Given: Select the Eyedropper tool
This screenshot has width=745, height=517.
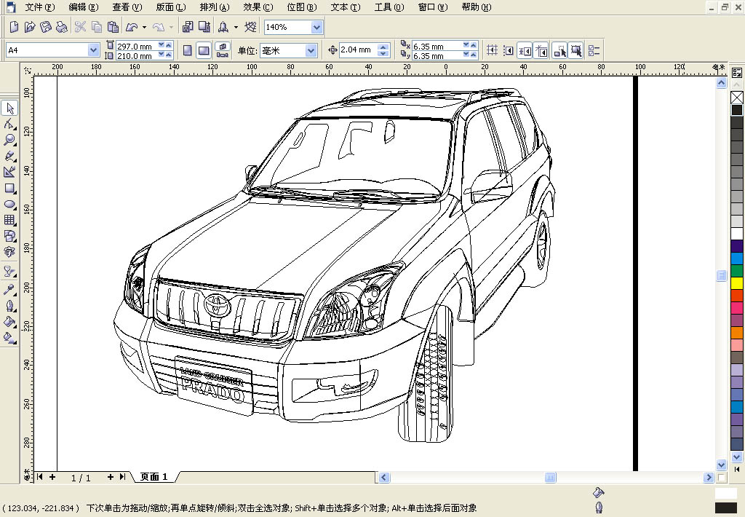Looking at the screenshot, I should (9, 289).
